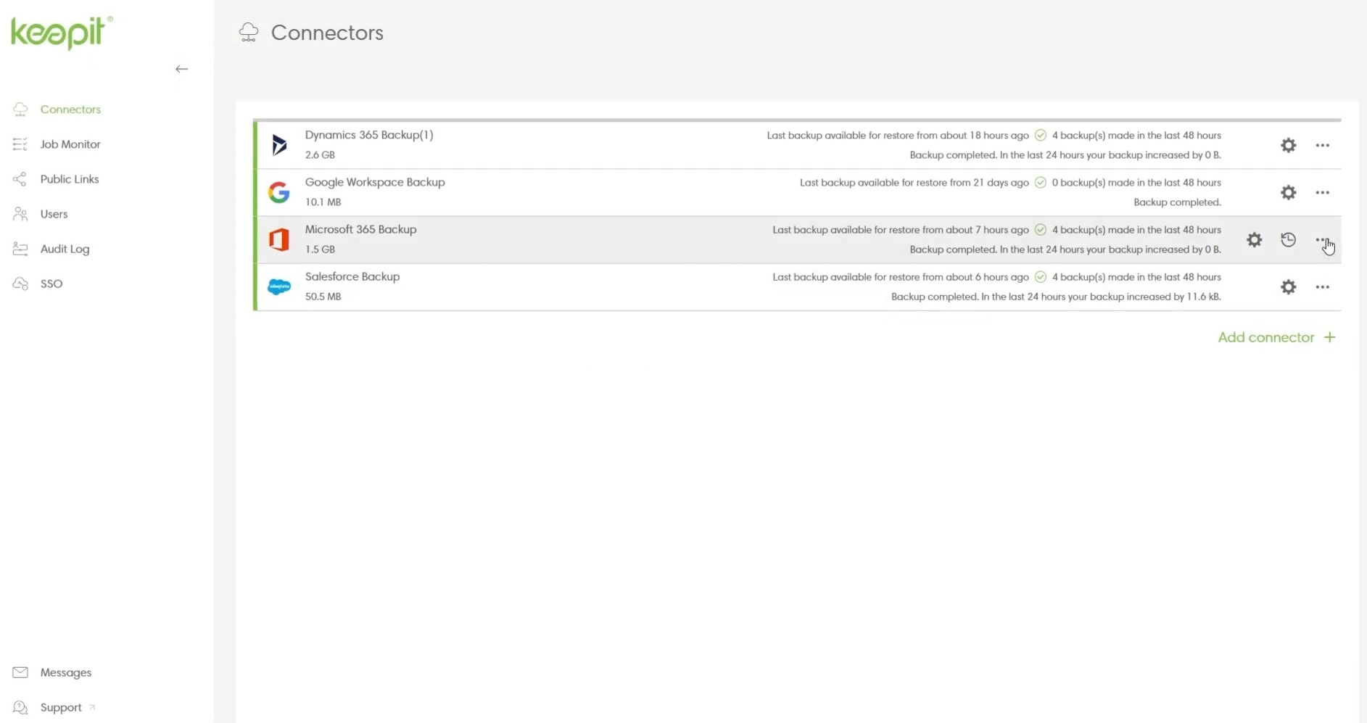The image size is (1367, 723).
Task: Select the Salesforce Backup name
Action: (x=352, y=276)
